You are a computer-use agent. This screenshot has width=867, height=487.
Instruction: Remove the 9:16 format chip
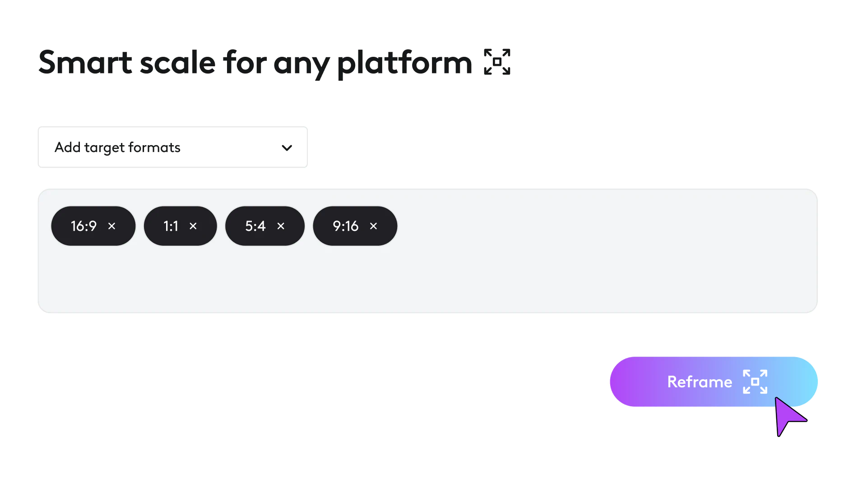point(373,226)
